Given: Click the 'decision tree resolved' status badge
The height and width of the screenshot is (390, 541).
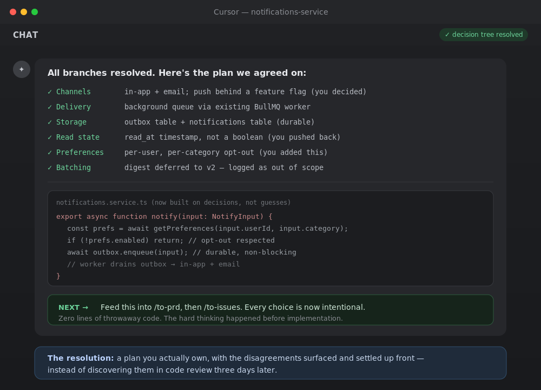Looking at the screenshot, I should coord(483,35).
